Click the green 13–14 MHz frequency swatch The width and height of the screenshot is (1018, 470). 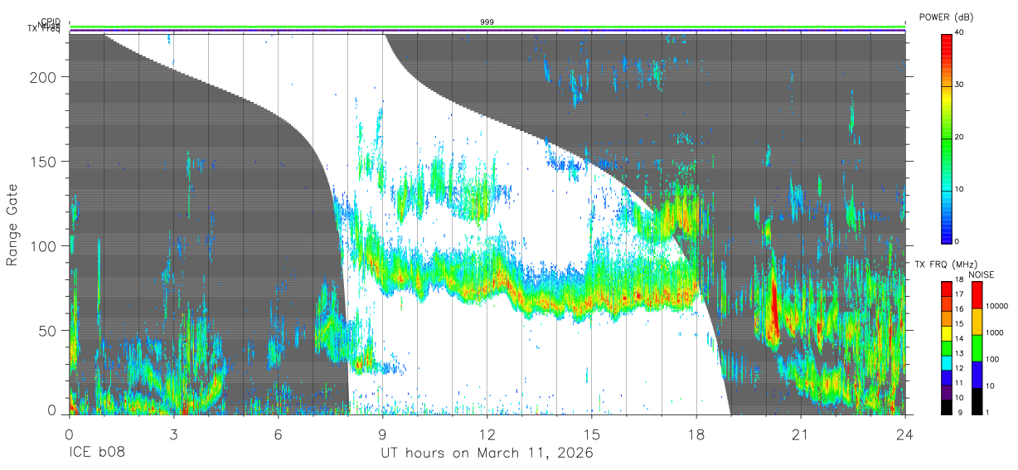(947, 348)
